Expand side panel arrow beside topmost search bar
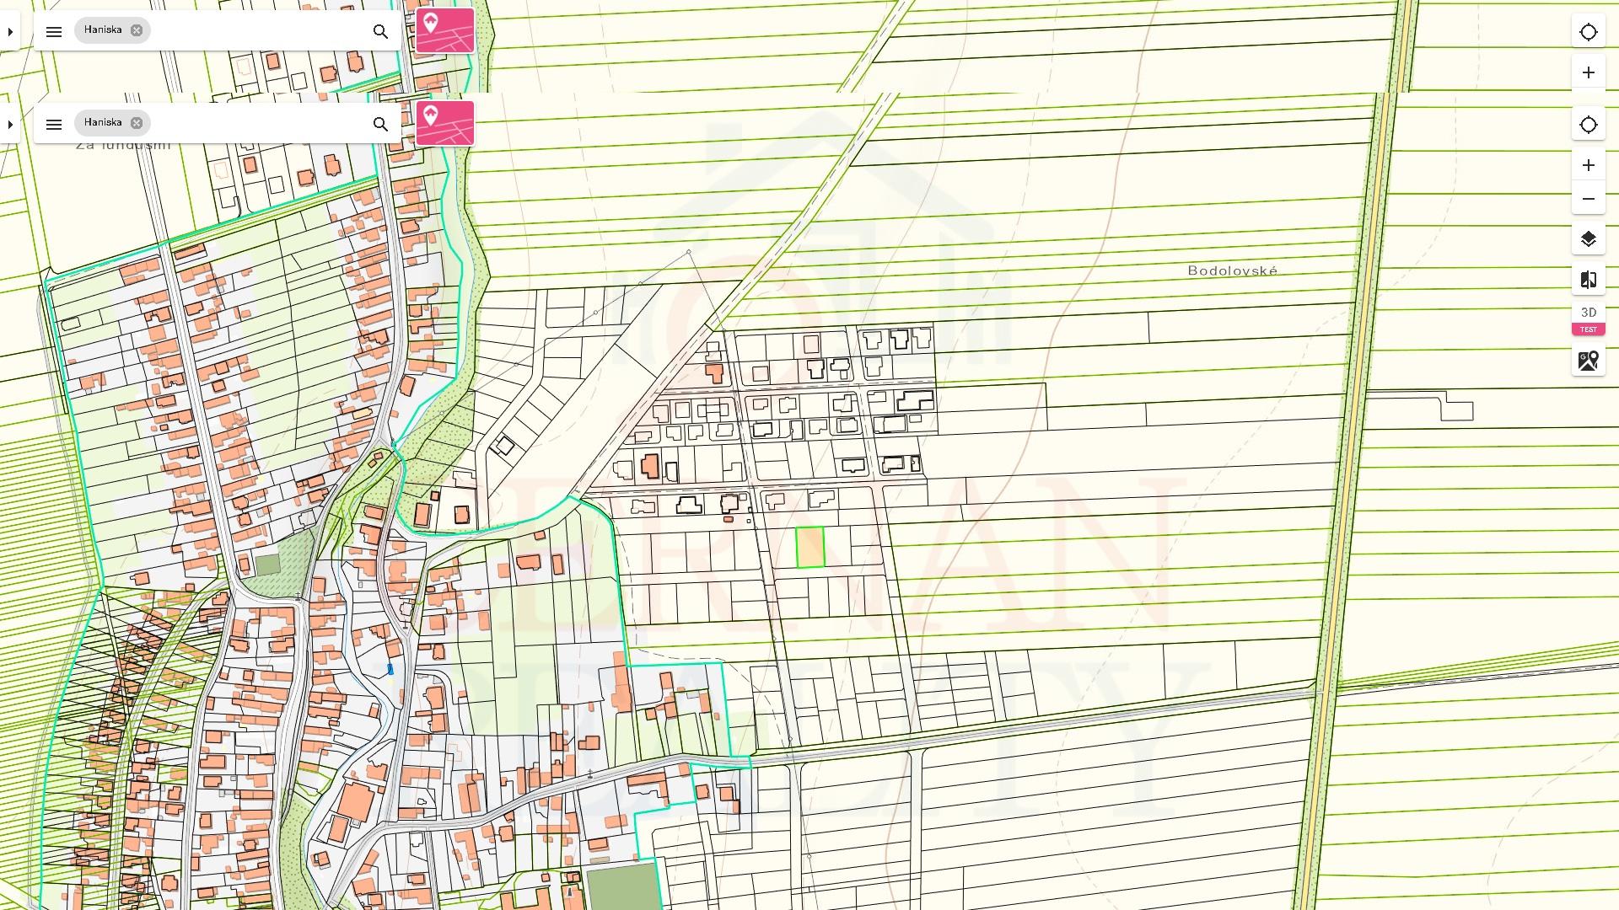The height and width of the screenshot is (910, 1619). (10, 32)
